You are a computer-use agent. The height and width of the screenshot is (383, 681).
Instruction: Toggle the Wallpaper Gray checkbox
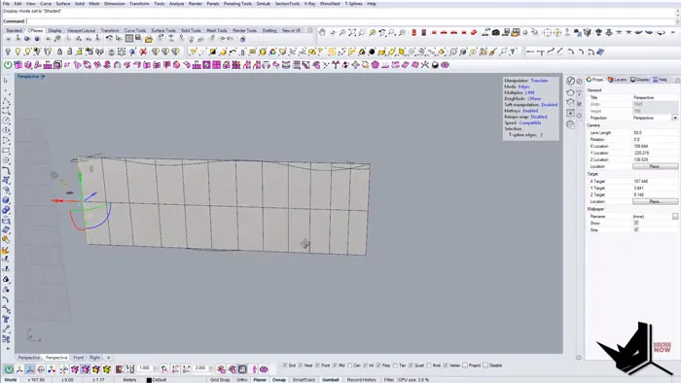(x=636, y=229)
